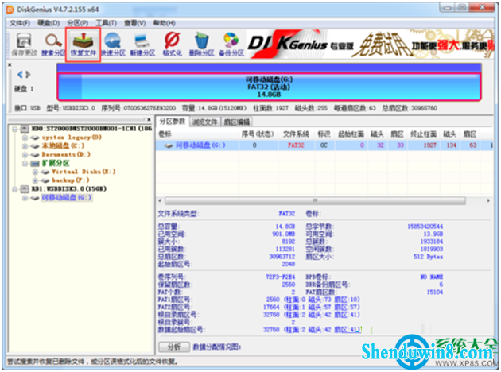Click scrollbar right arrow in partition table
Image resolution: width=501 pixels, height=372 pixels.
click(x=488, y=200)
